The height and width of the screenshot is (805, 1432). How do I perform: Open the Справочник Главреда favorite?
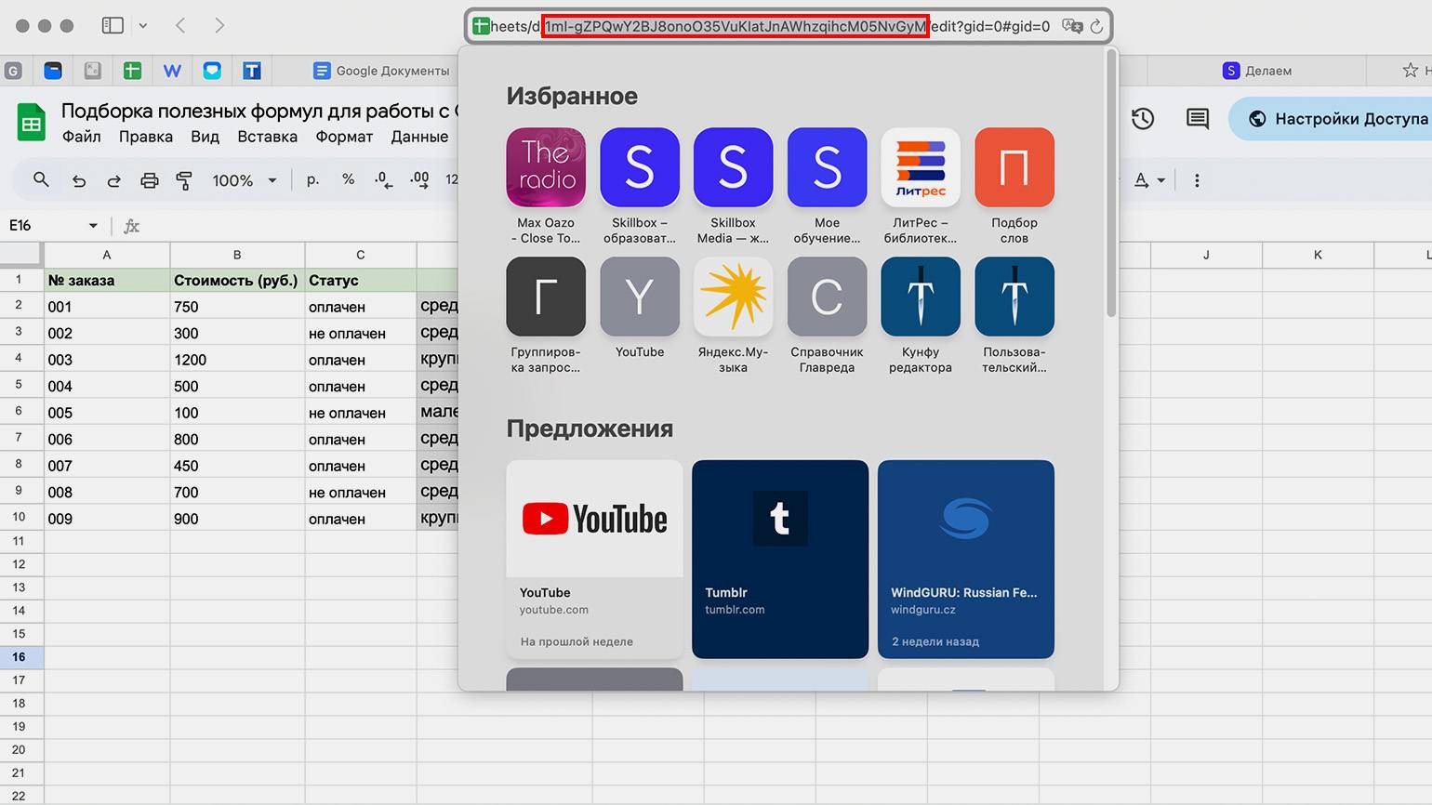pos(827,315)
